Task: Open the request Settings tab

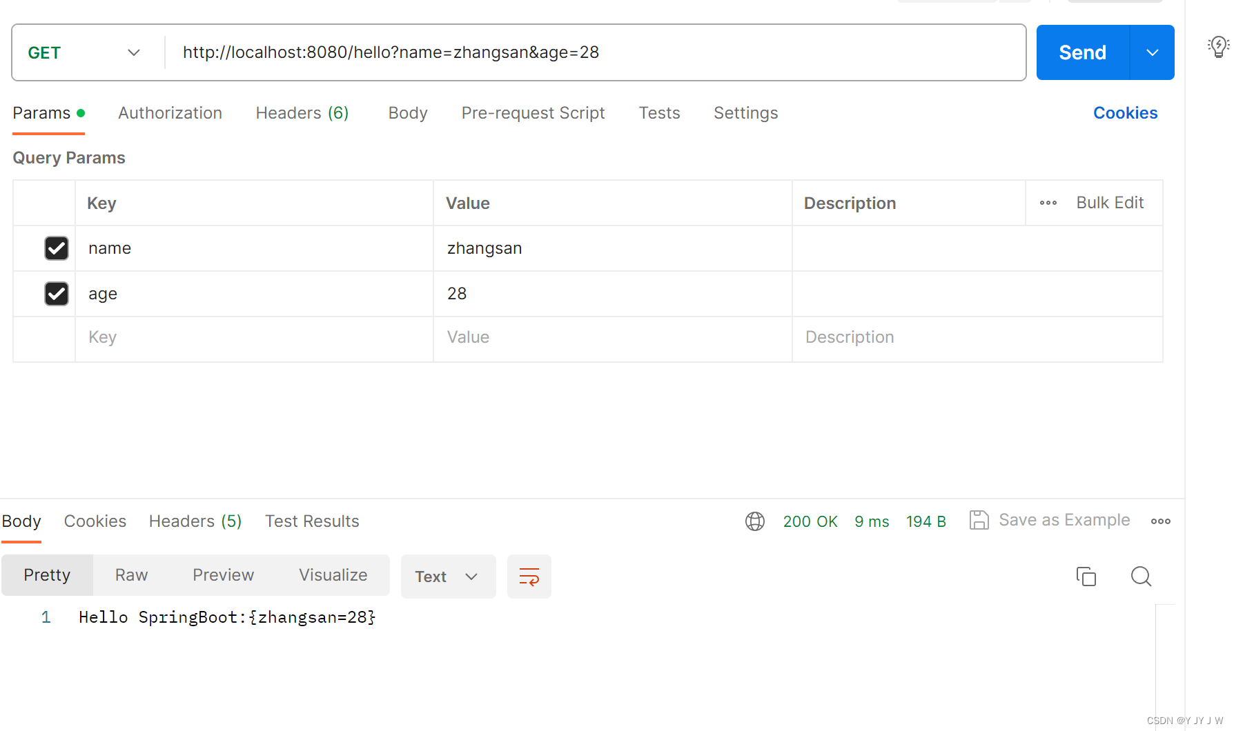Action: (x=745, y=112)
